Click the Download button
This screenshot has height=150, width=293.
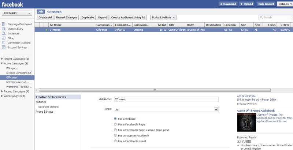[x=228, y=4]
